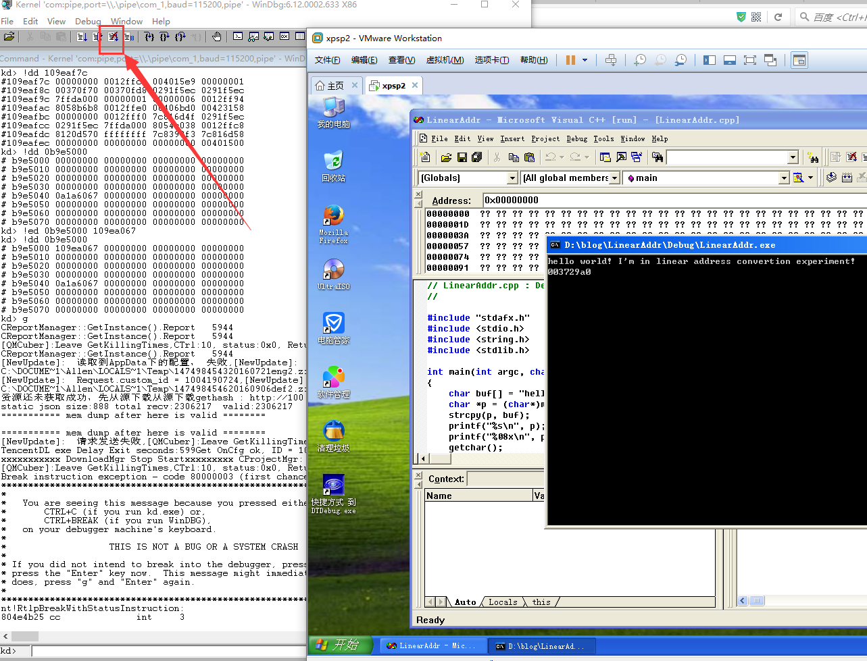Open VMware 选项卡(T) menu
The image size is (867, 661).
(x=492, y=60)
